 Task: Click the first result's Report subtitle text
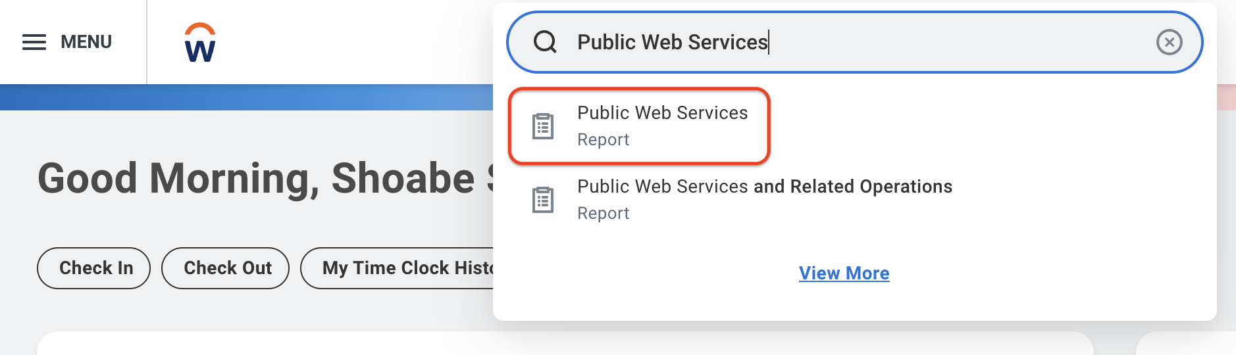[603, 140]
